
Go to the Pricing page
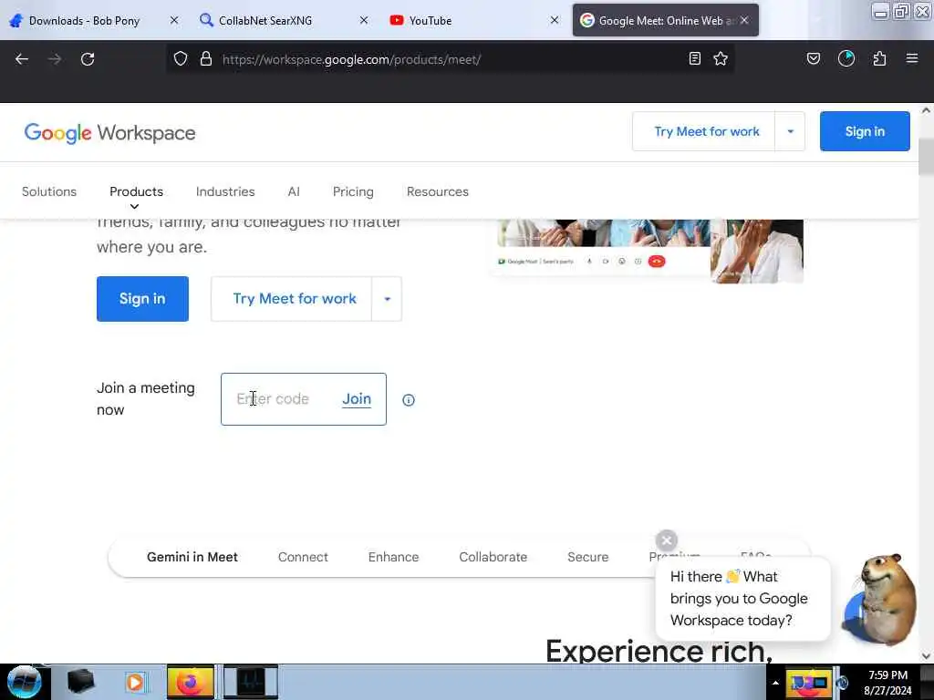tap(353, 191)
